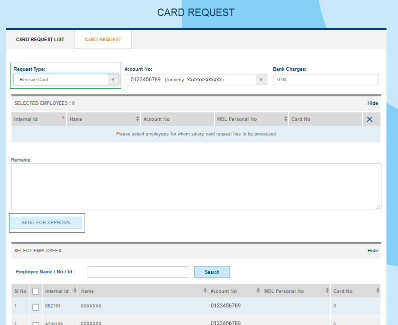Image resolution: width=398 pixels, height=325 pixels.
Task: Hide the Selected Employees section
Action: point(372,103)
